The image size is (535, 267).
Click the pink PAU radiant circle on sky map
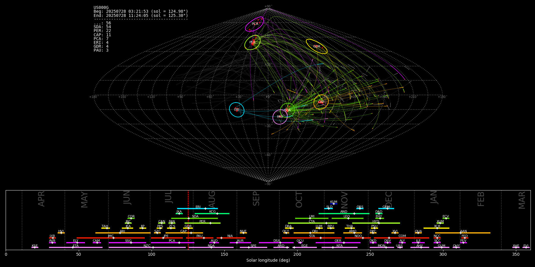[x=280, y=117]
